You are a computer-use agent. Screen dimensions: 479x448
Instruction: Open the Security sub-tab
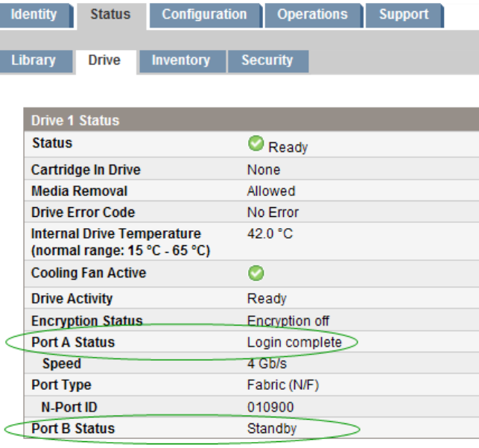267,60
